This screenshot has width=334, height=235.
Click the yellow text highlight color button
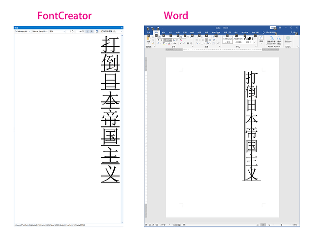[164, 43]
